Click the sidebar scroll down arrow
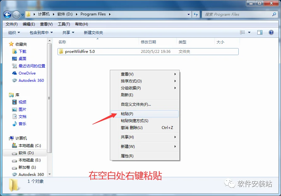 pos(50,174)
